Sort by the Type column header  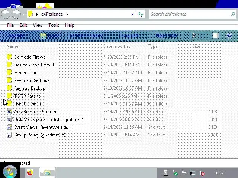point(153,46)
